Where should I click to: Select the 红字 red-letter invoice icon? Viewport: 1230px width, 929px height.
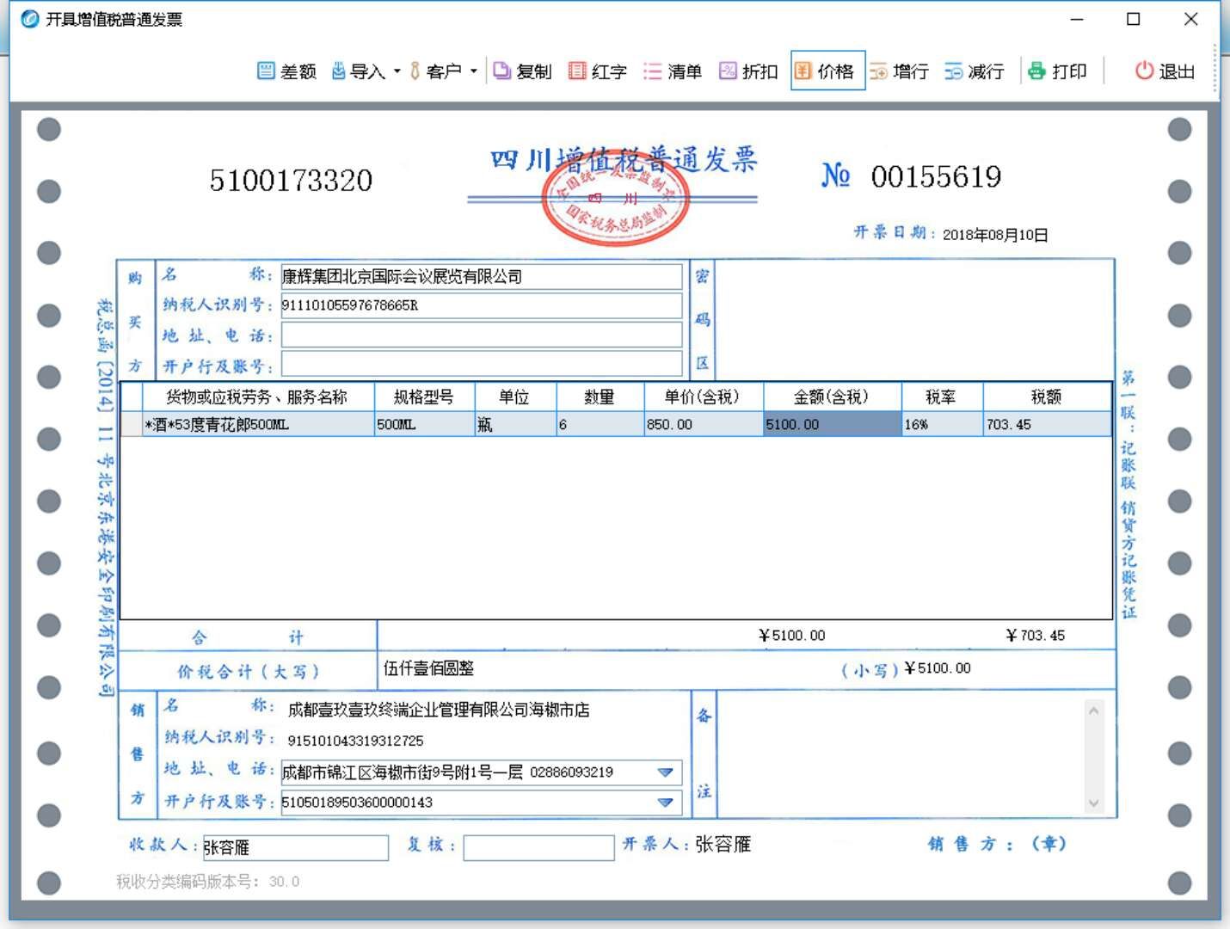577,71
